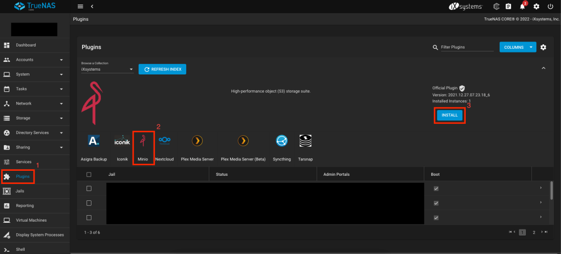
Task: Expand the Storage menu
Action: 35,118
